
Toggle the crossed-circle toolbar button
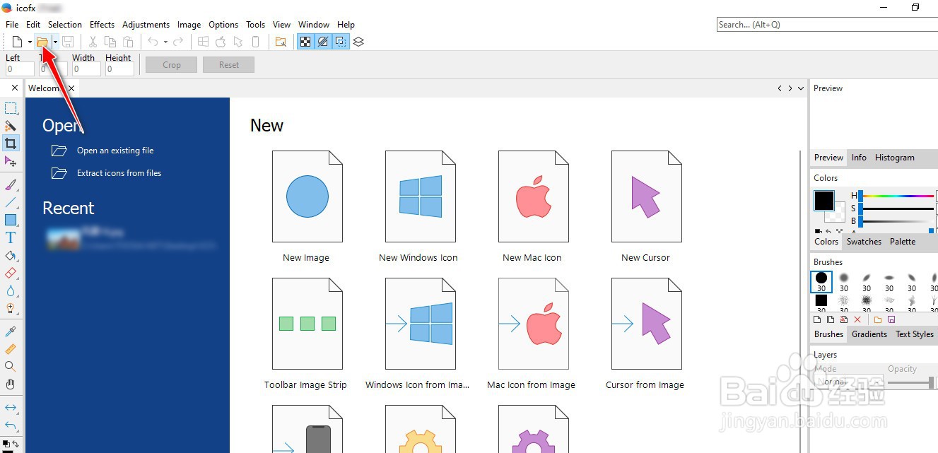323,42
